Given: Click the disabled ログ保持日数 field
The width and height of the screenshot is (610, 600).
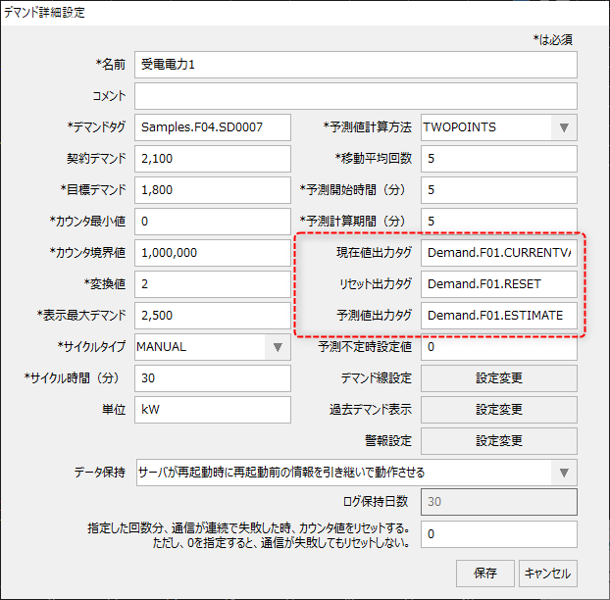Looking at the screenshot, I should 499,502.
